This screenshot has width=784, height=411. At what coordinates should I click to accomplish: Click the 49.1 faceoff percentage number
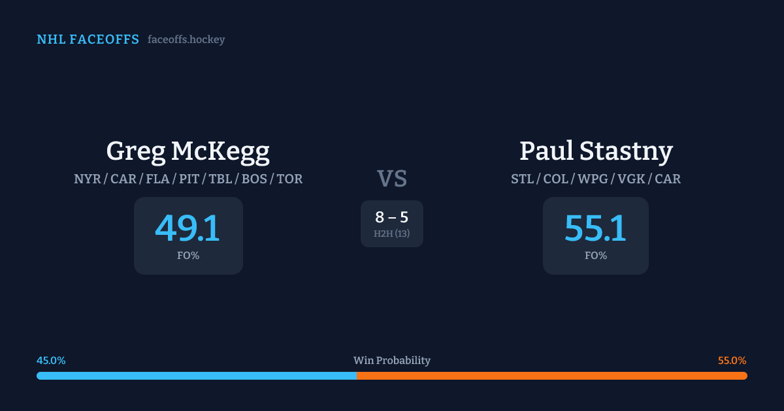[188, 228]
